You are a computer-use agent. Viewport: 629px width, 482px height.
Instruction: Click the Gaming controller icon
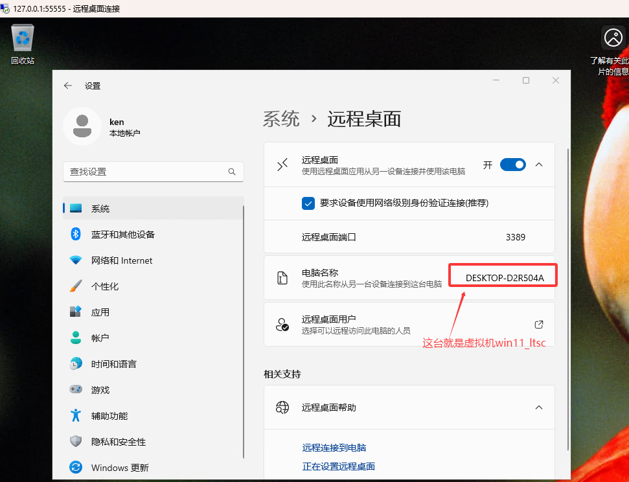pyautogui.click(x=76, y=389)
